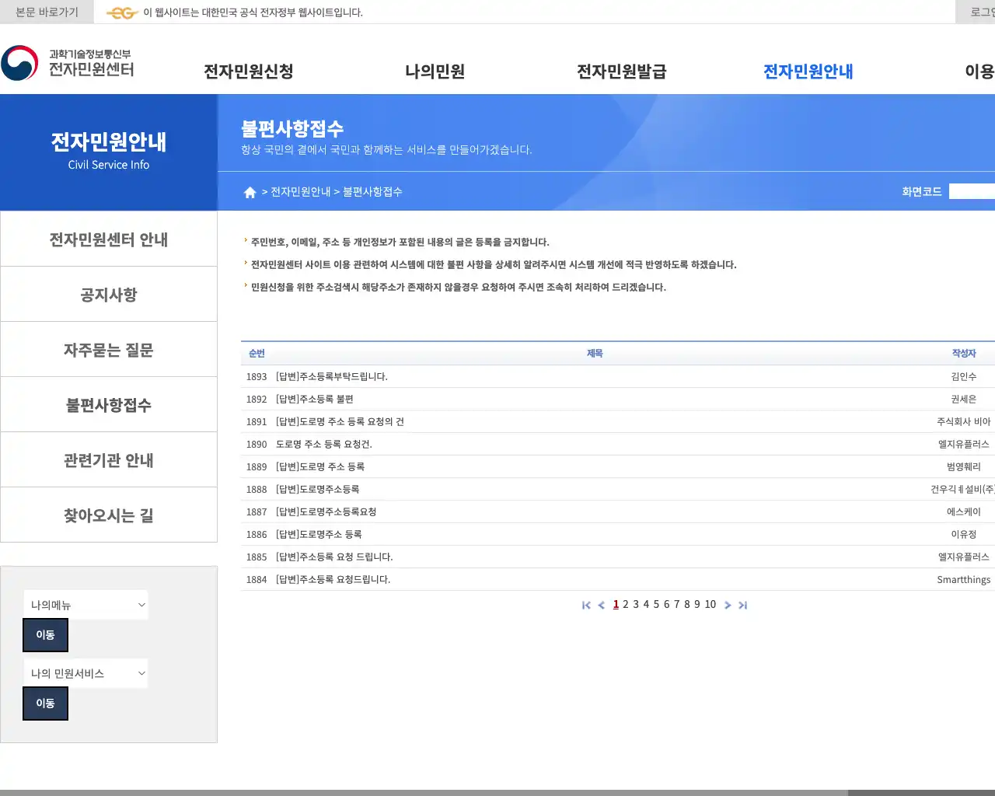
Task: Open post 1888 [답변]도로명주소등록
Action: coord(317,489)
